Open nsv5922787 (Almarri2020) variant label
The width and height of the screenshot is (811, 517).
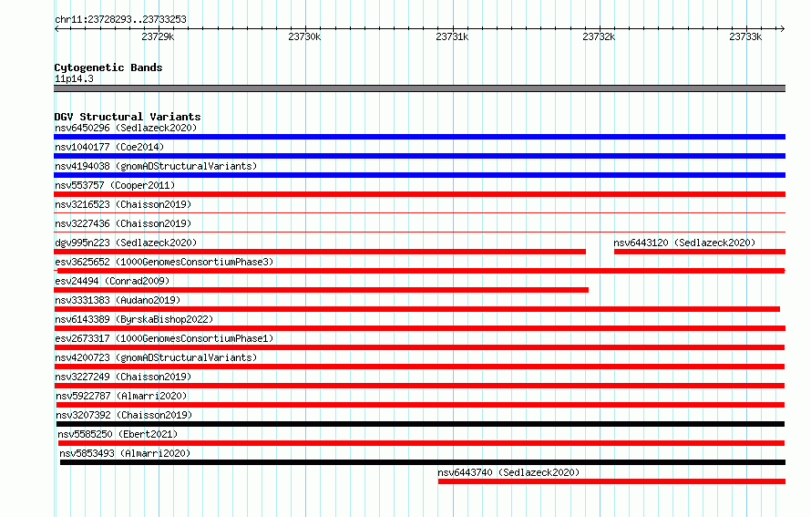point(121,396)
